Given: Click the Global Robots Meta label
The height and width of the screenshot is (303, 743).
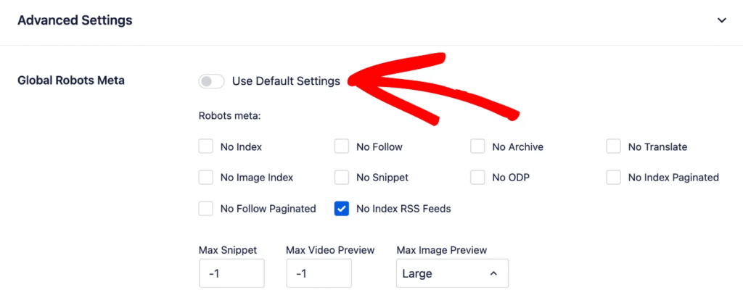Looking at the screenshot, I should (71, 80).
